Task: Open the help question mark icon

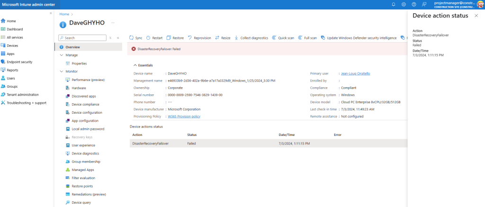Action: (x=414, y=4)
